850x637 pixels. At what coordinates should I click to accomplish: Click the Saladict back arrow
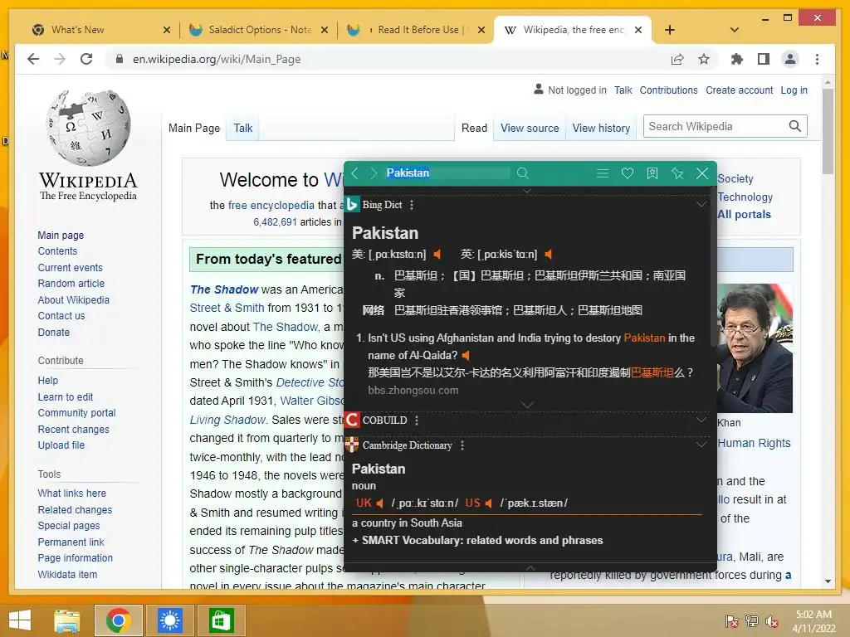355,173
